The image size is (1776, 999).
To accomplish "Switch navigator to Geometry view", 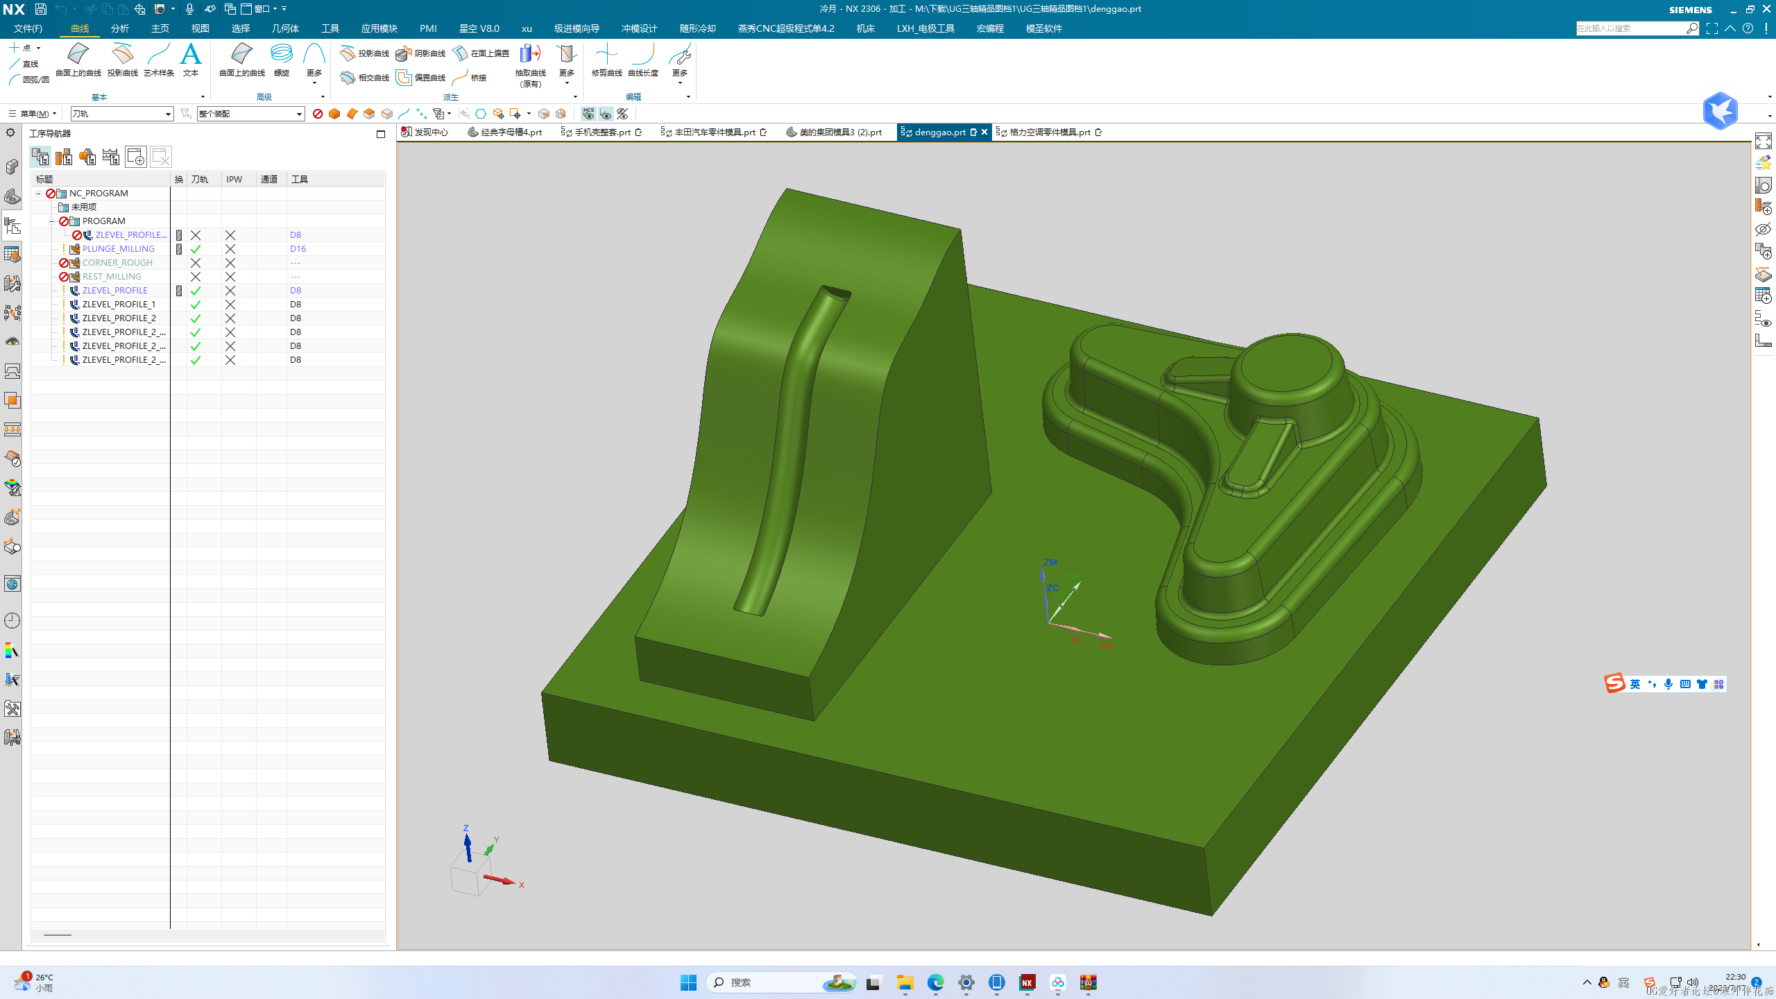I will point(87,157).
